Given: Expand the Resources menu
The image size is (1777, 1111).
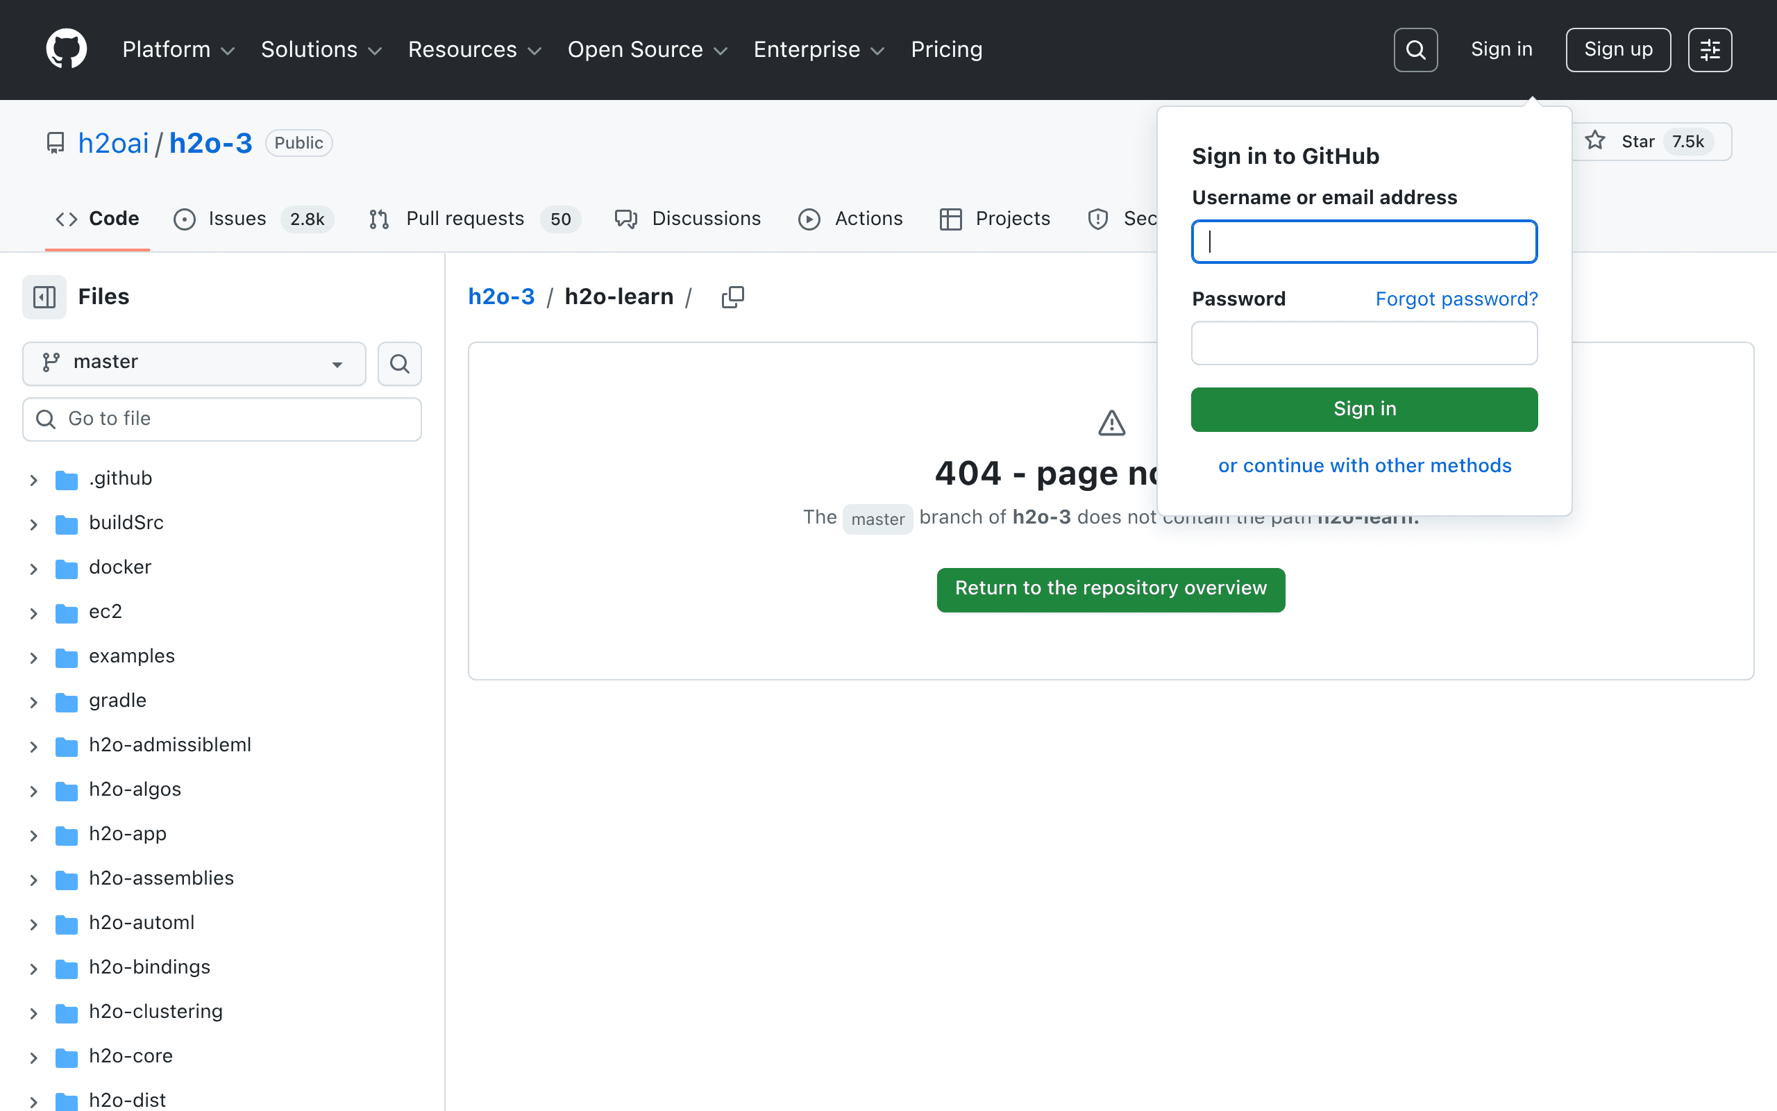Looking at the screenshot, I should 474,50.
